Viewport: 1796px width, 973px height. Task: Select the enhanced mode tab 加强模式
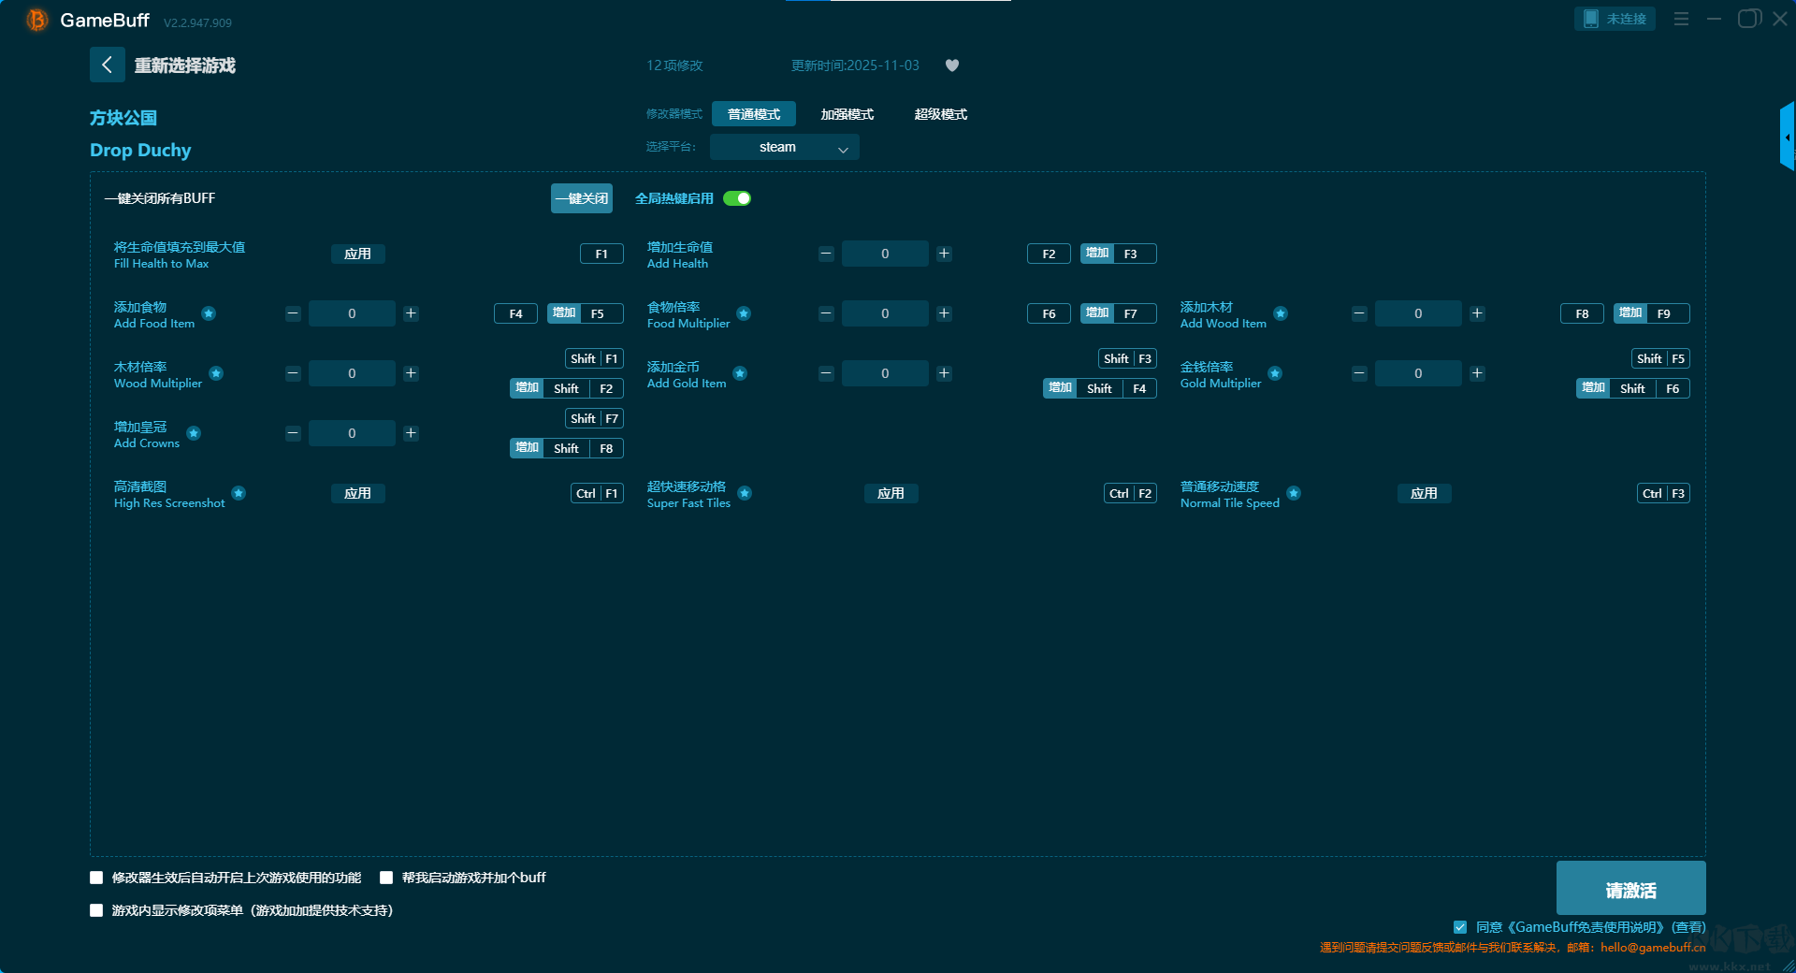pos(847,114)
